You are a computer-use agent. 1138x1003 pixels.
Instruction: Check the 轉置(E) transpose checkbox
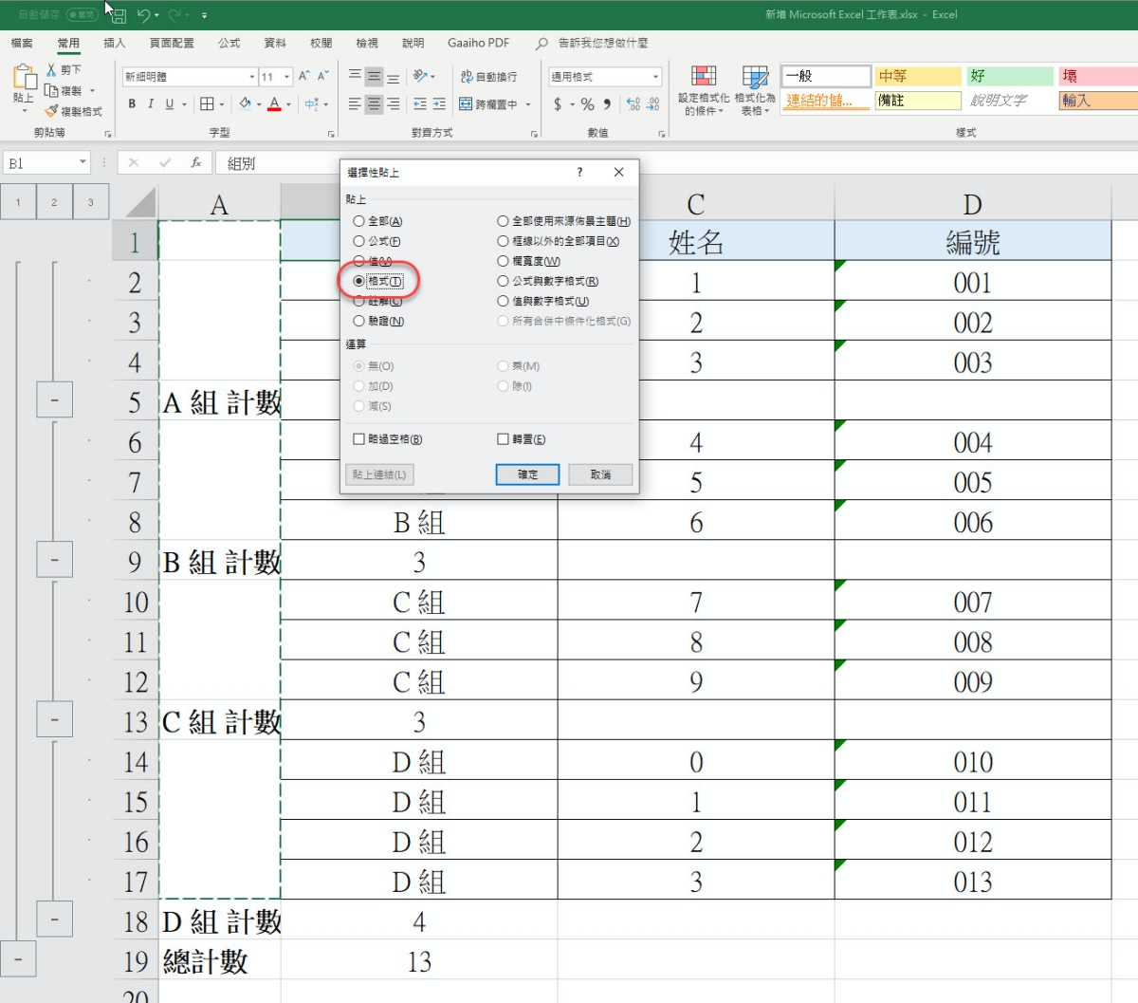504,439
